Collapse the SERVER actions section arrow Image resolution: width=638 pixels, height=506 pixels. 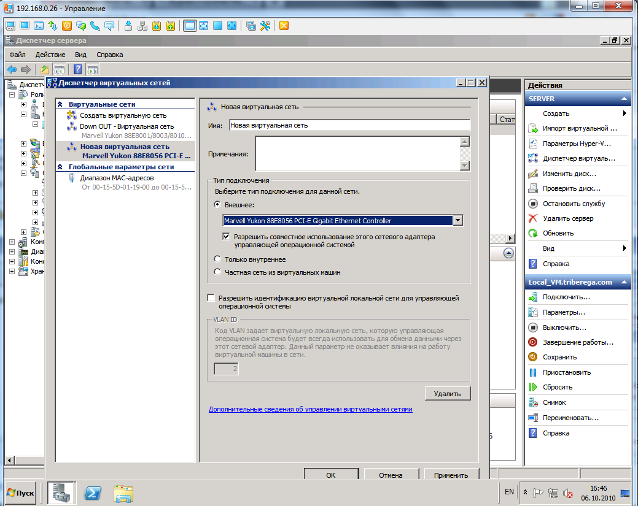[x=624, y=99]
